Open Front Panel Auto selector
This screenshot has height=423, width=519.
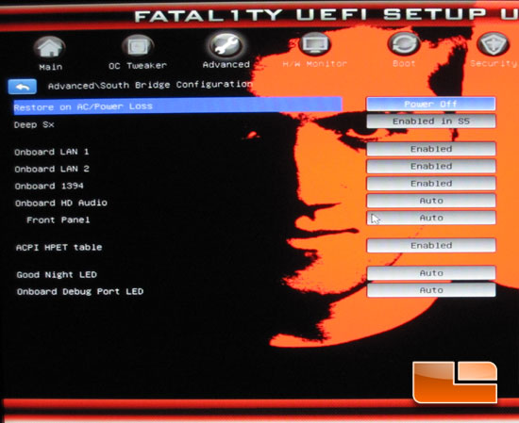[x=431, y=218]
